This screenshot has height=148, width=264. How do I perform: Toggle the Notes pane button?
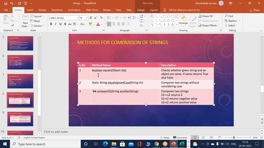(165, 137)
